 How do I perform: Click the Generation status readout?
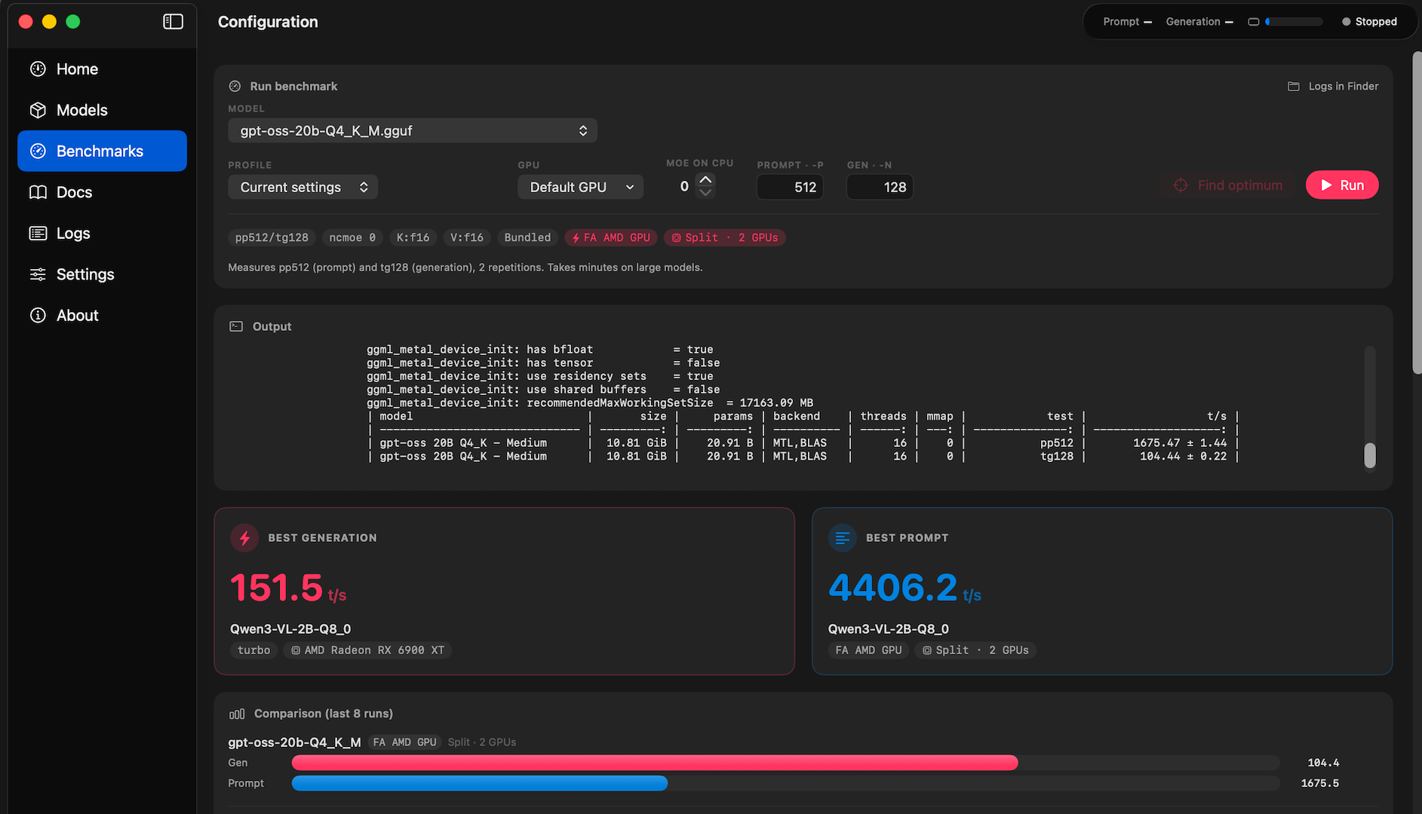[1199, 22]
